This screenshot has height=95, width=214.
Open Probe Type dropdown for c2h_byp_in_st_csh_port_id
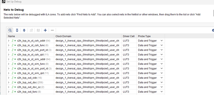pos(162,50)
